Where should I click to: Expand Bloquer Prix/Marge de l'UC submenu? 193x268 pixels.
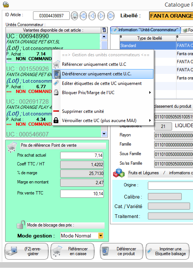point(150,93)
